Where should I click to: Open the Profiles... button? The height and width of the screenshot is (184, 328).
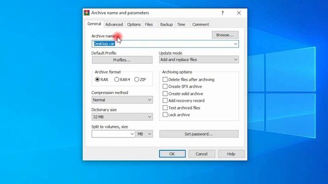(x=122, y=60)
